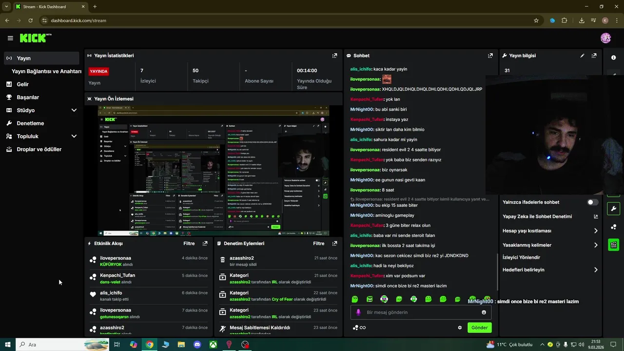Open the hamburger menu beside Kick logo
Screen dimensions: 624x351
(x=10, y=38)
